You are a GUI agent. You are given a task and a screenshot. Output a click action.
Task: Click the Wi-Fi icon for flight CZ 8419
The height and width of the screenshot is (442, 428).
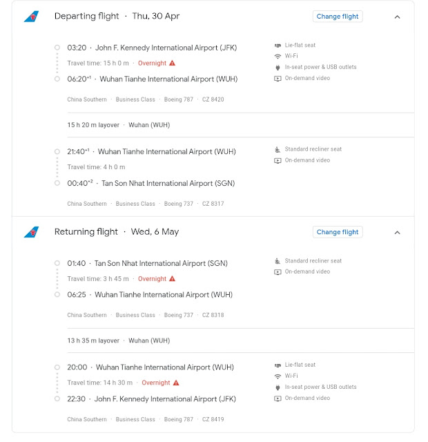(278, 376)
